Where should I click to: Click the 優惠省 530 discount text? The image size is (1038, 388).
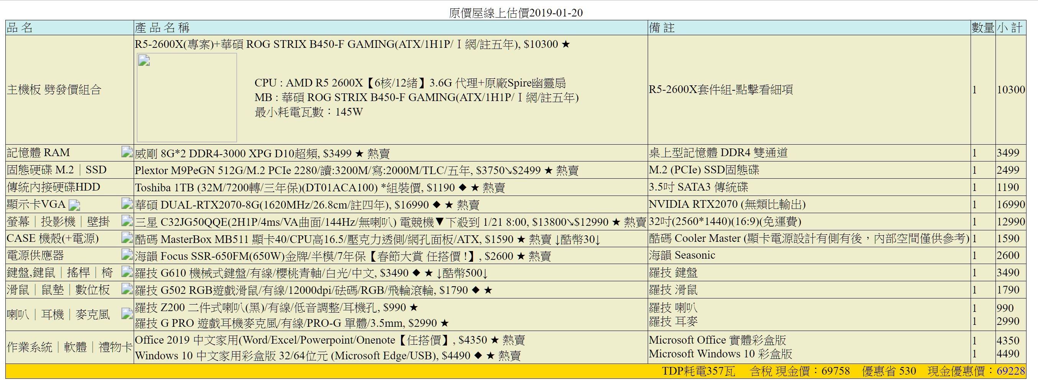(x=889, y=371)
